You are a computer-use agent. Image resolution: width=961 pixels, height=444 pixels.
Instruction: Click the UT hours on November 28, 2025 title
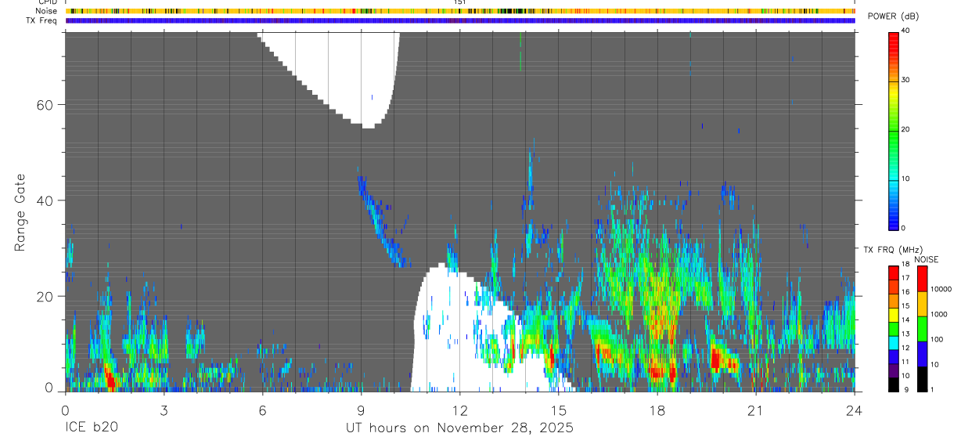pos(459,428)
